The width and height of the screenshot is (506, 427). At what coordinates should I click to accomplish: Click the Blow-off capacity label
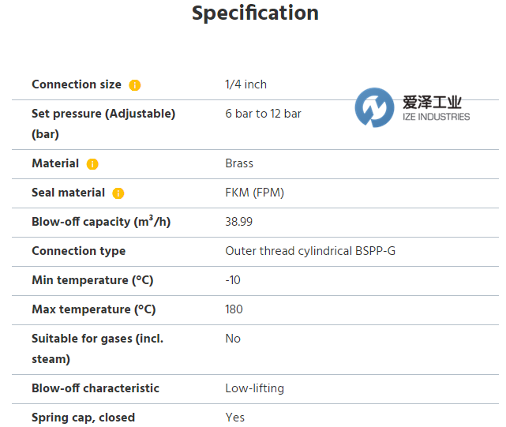pos(101,222)
